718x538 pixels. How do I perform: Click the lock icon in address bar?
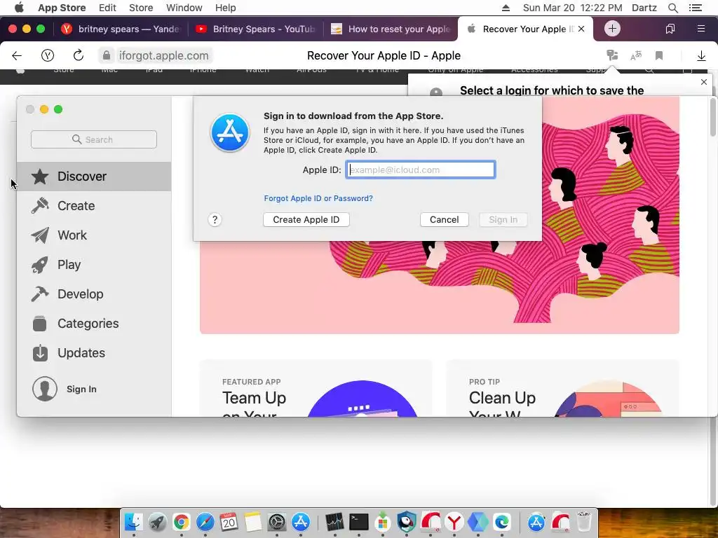click(107, 55)
